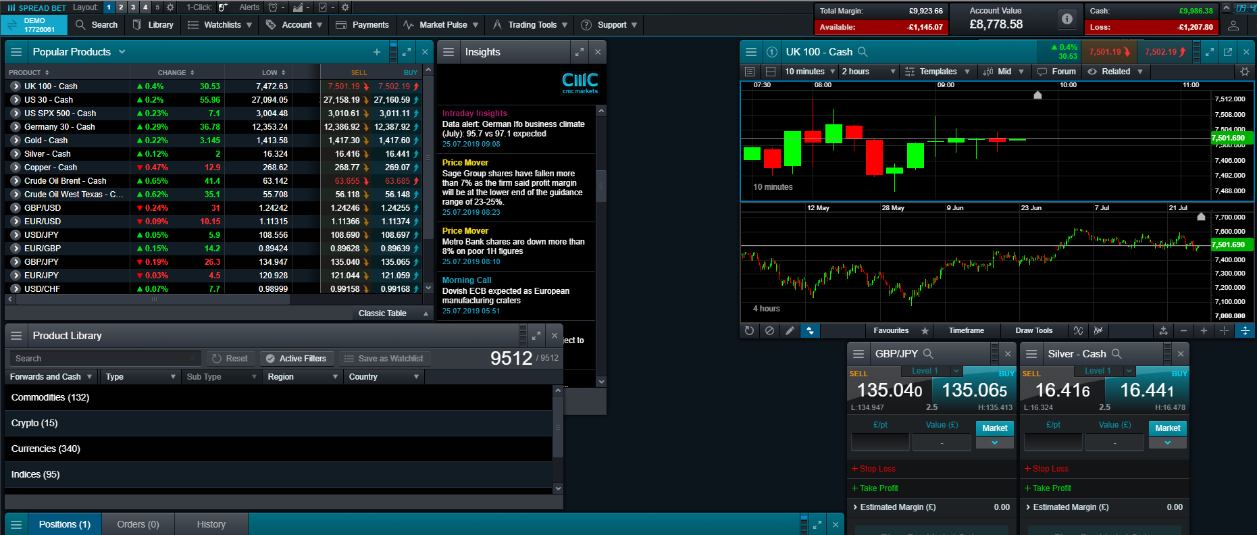Open the UK 100 chart hamburger menu

pyautogui.click(x=751, y=52)
